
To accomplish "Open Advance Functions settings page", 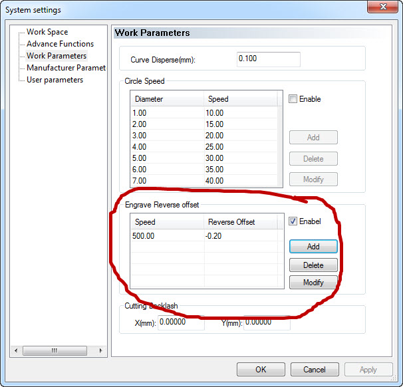I will [x=60, y=44].
